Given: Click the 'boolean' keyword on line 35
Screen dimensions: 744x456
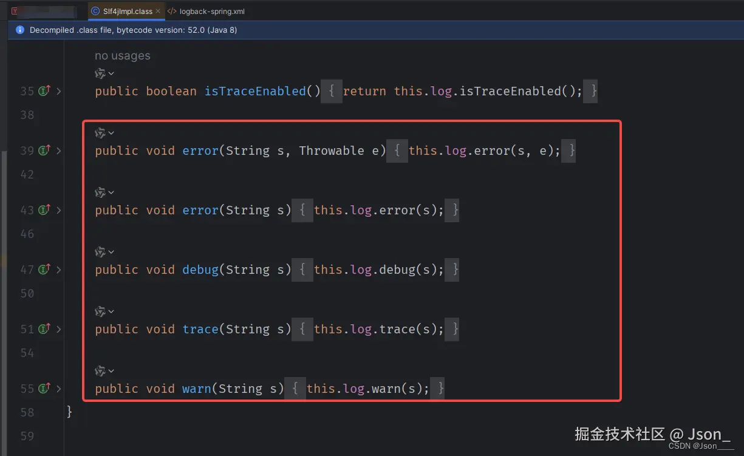Looking at the screenshot, I should pos(171,91).
